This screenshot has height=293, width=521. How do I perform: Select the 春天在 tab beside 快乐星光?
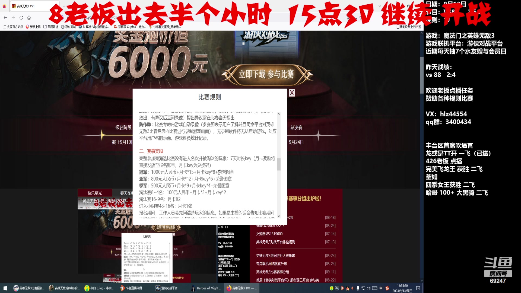(x=126, y=193)
